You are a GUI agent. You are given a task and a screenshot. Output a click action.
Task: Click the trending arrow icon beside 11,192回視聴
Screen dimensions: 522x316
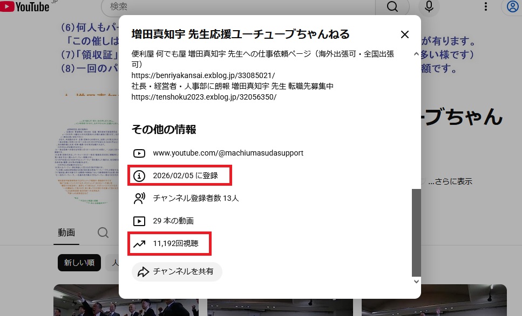click(x=139, y=243)
